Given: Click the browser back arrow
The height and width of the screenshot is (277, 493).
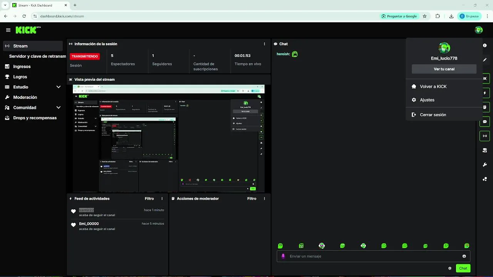Looking at the screenshot, I should pos(6,16).
